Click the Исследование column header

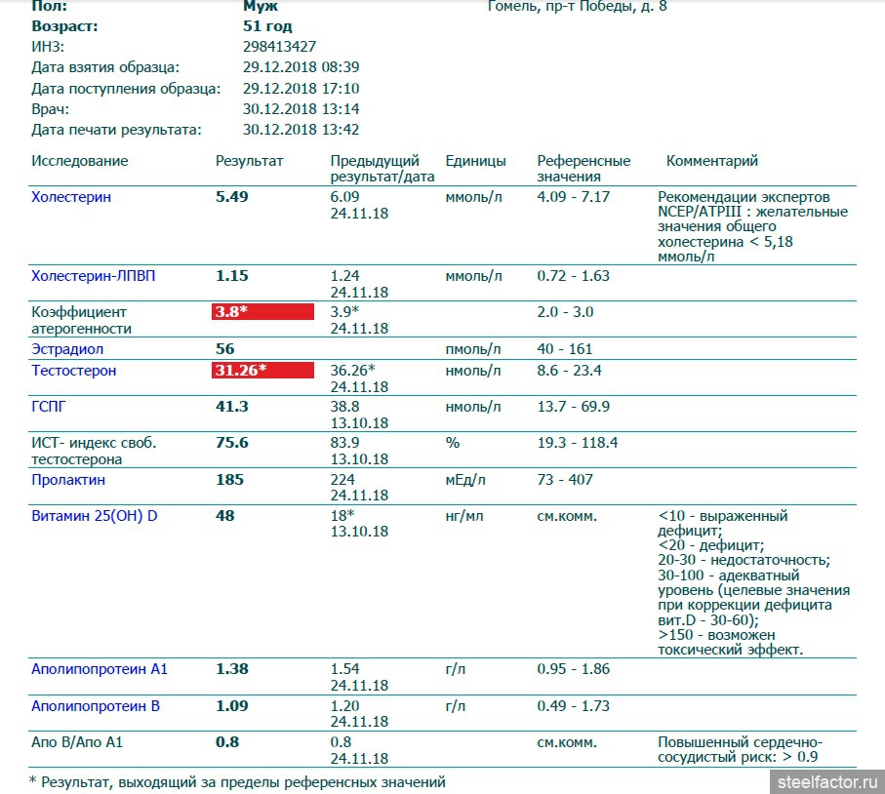[80, 161]
